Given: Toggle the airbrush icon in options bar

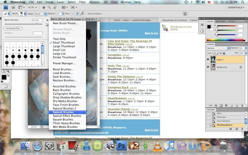Looking at the screenshot, I should click(x=82, y=14).
